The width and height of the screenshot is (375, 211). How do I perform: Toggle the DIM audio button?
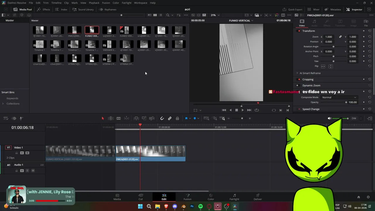pyautogui.click(x=354, y=118)
